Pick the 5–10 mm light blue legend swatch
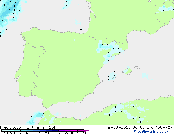The image size is (174, 134). click(x=30, y=130)
